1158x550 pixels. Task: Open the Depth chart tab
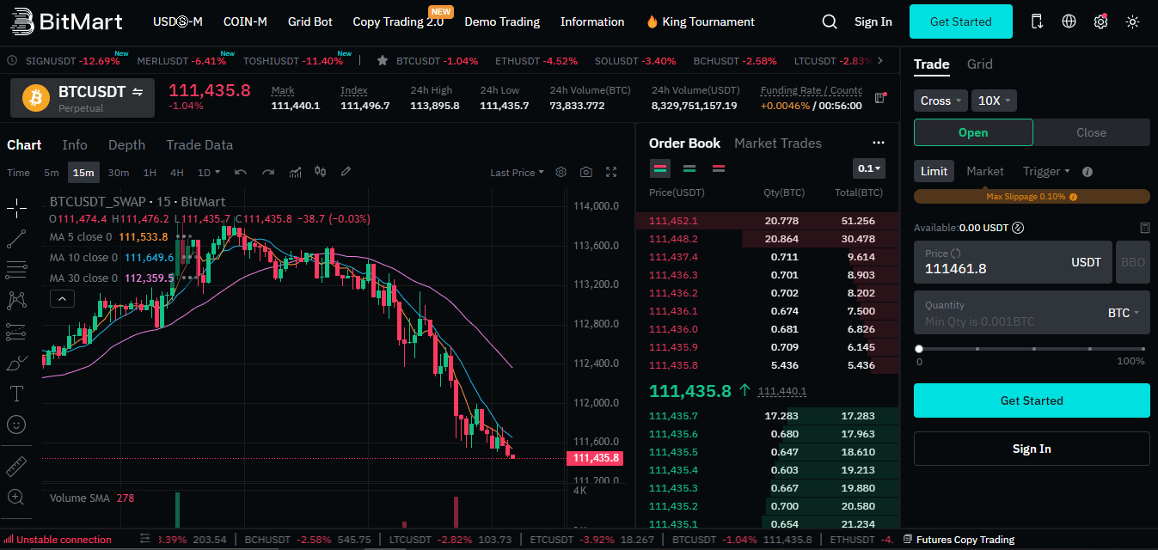click(126, 145)
